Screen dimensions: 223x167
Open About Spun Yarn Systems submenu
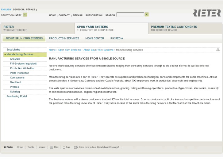24,38
